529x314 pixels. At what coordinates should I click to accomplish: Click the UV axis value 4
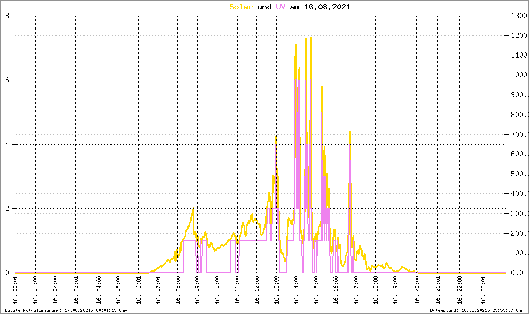coord(7,144)
